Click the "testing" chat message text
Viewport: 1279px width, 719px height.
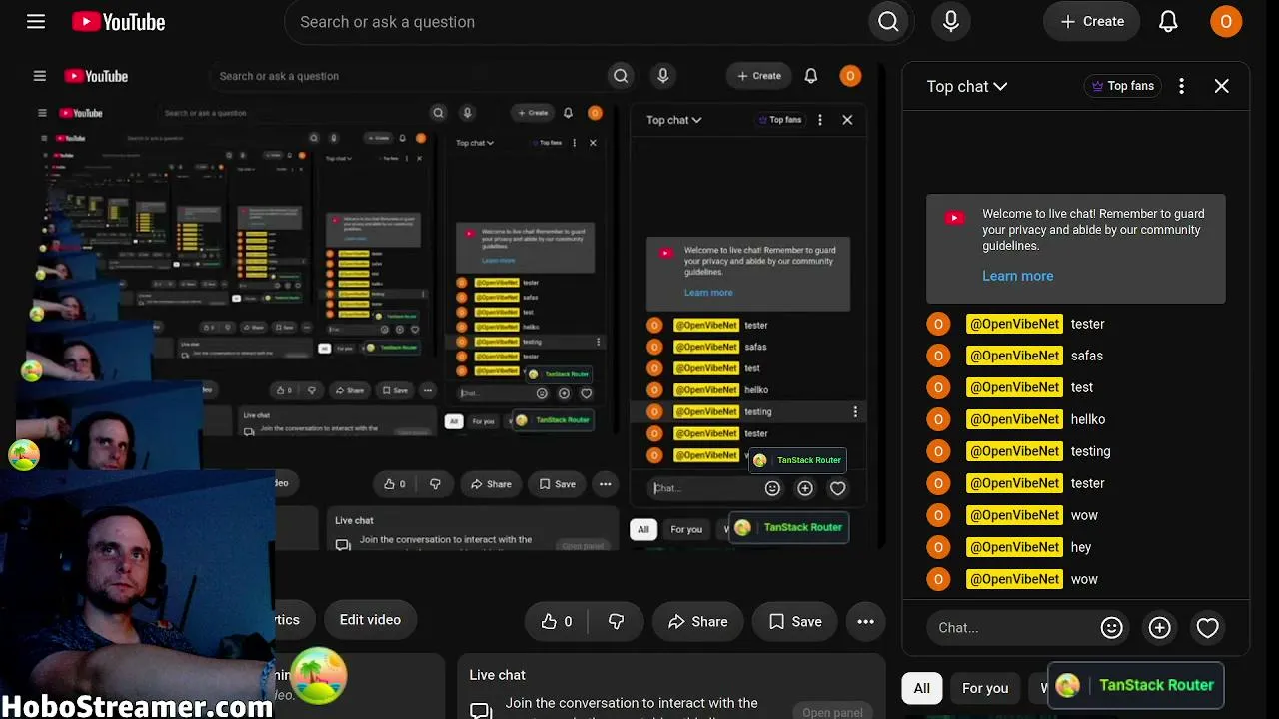coord(1091,451)
